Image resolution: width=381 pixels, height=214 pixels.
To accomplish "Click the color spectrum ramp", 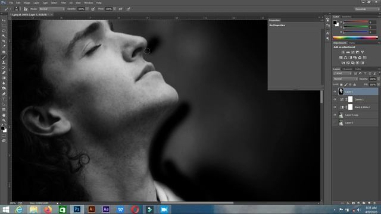I will coord(355,38).
